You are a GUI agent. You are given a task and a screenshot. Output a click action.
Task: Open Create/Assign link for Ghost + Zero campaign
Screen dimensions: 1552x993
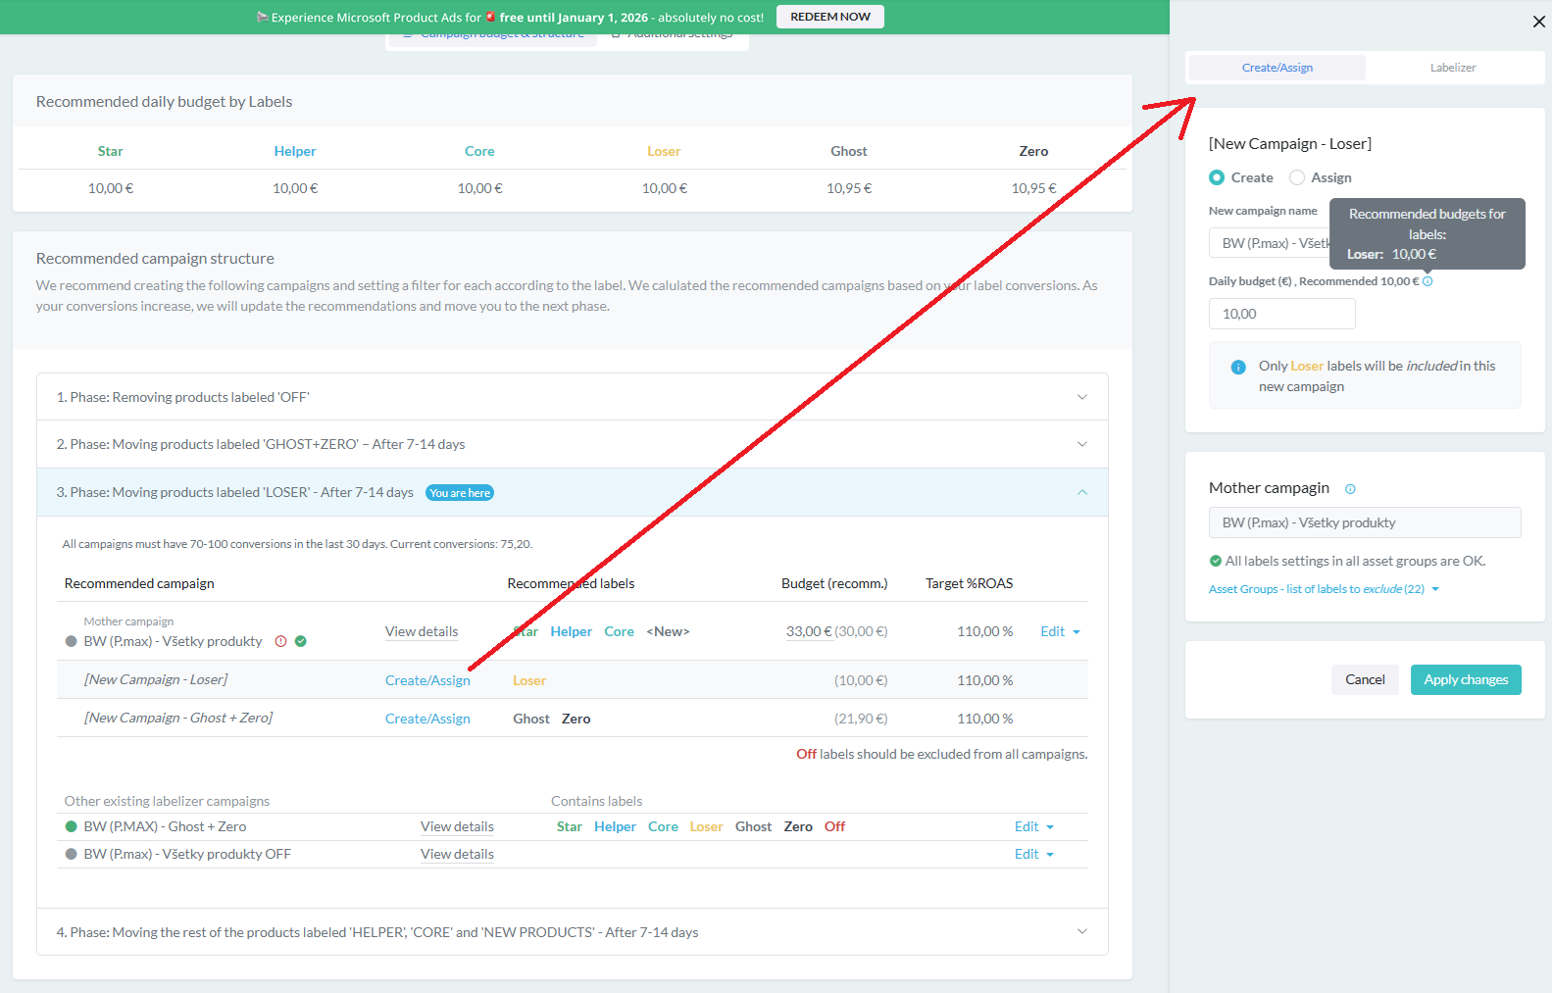pos(427,719)
